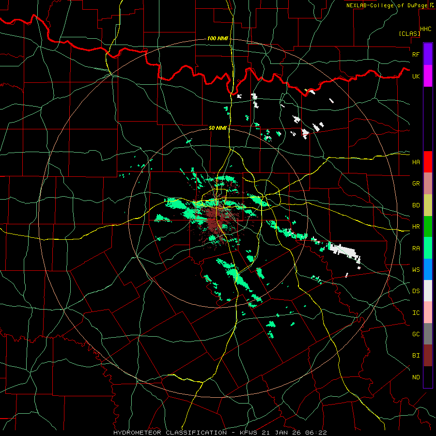436x436 pixels.
Task: Click the HA red legend swatch
Action: coord(428,162)
